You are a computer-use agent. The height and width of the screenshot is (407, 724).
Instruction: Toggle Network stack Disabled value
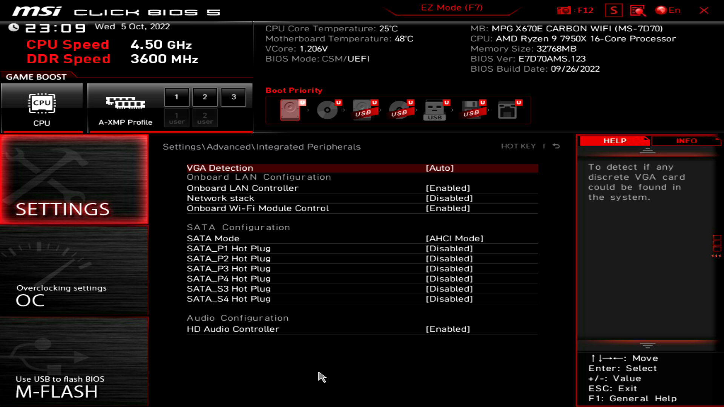point(449,198)
